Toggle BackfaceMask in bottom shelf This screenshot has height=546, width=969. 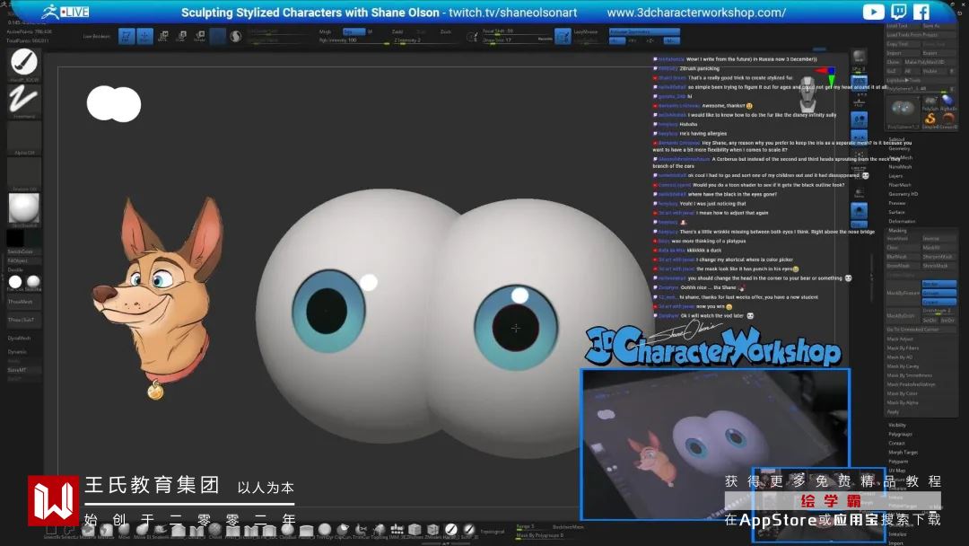tap(567, 527)
